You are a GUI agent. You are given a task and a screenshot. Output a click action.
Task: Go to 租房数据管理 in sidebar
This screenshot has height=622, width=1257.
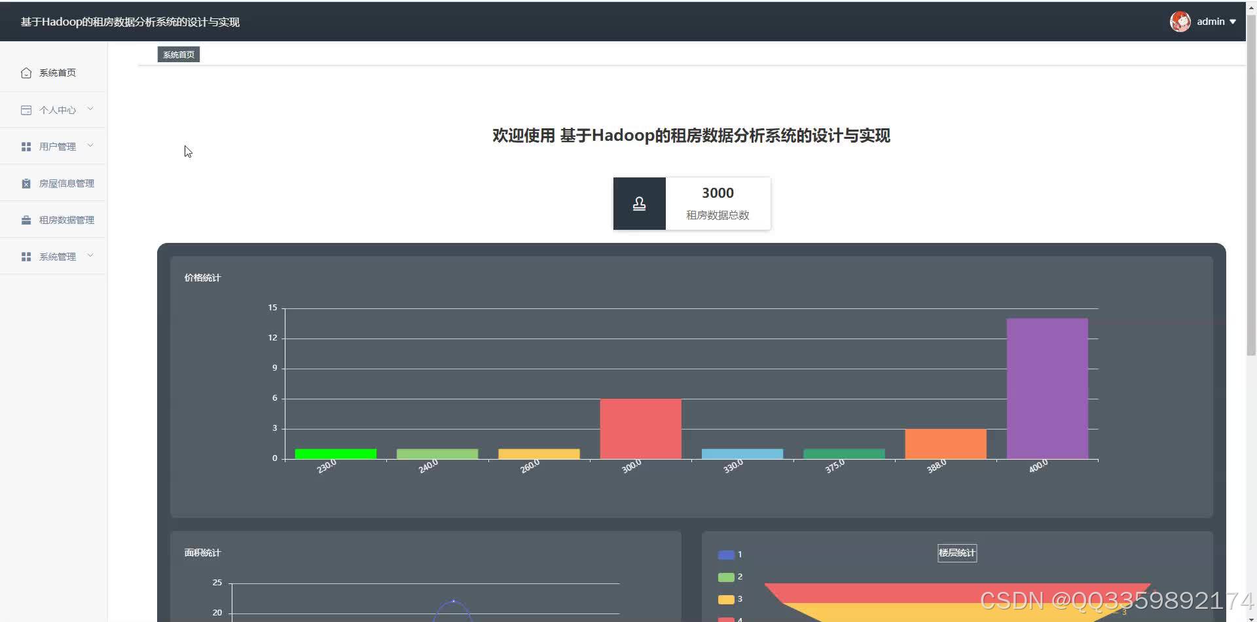coord(53,220)
